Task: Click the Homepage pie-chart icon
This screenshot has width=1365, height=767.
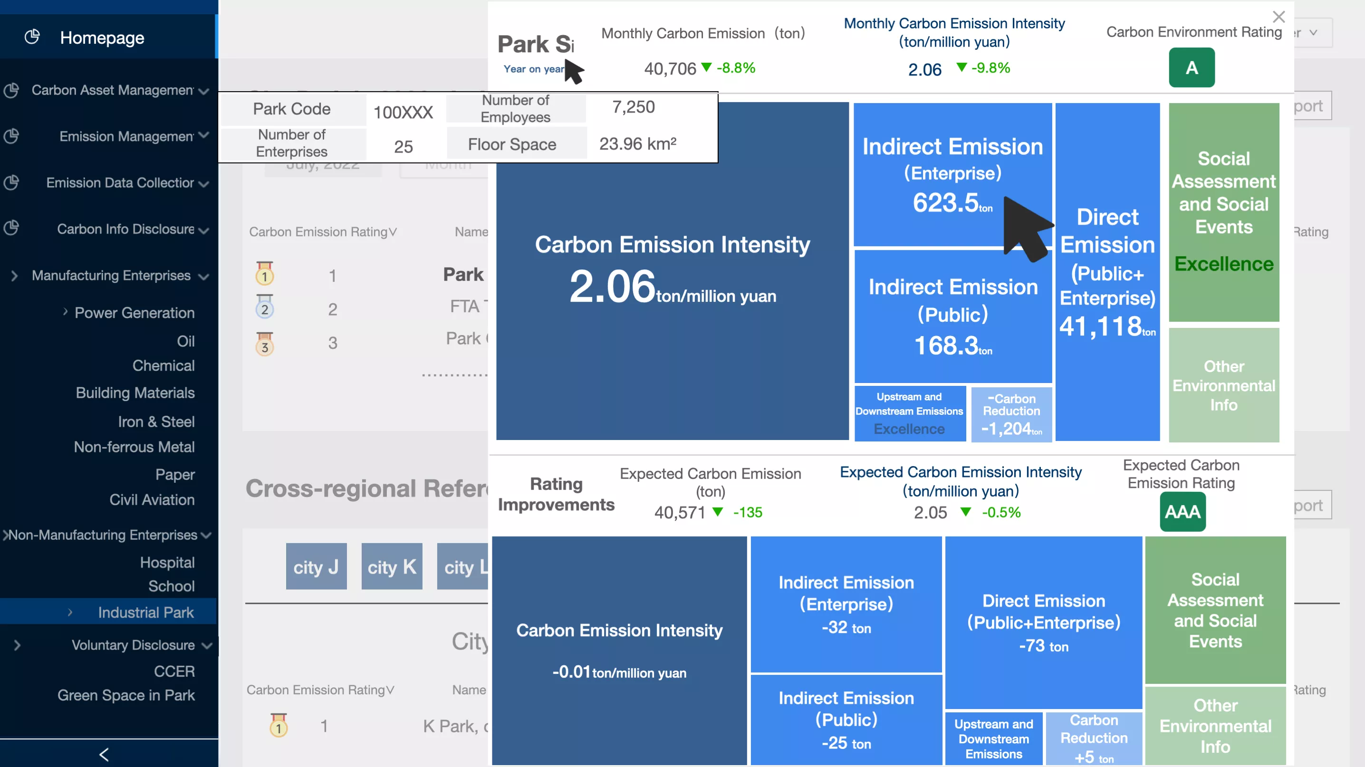Action: click(x=32, y=37)
